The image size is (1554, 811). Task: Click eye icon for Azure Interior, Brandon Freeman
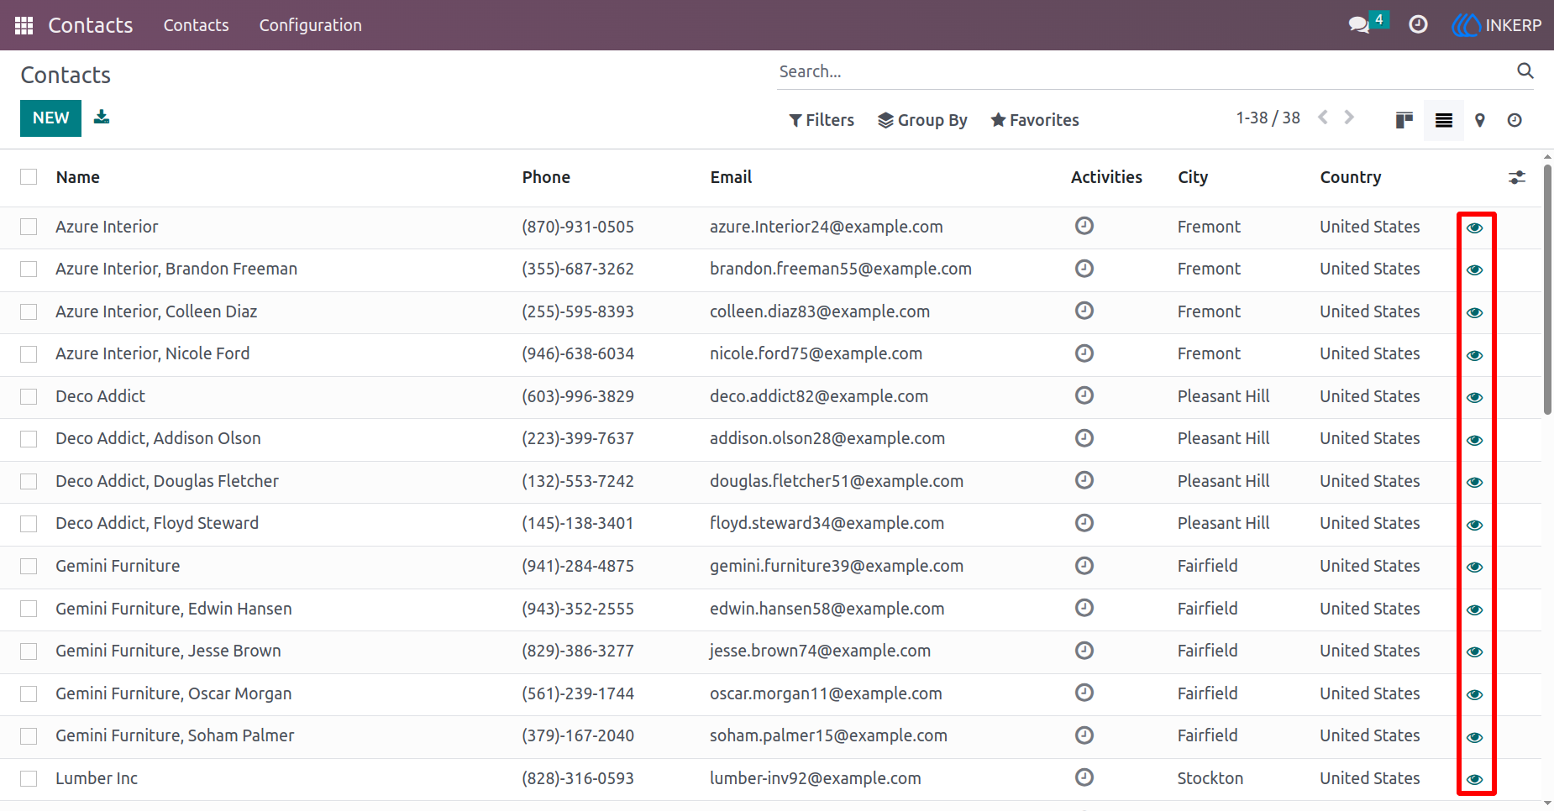click(1475, 269)
